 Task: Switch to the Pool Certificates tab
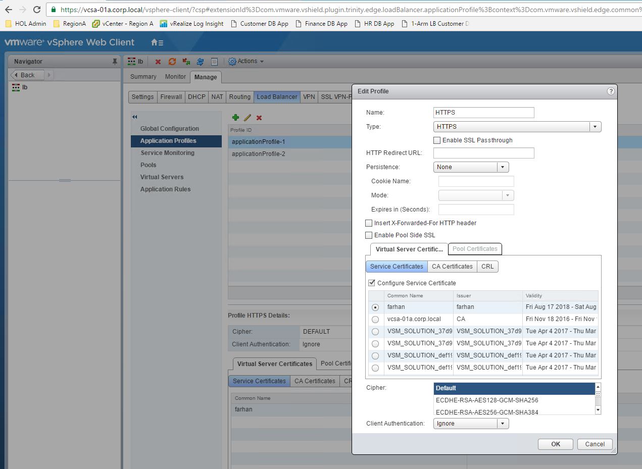tap(474, 249)
